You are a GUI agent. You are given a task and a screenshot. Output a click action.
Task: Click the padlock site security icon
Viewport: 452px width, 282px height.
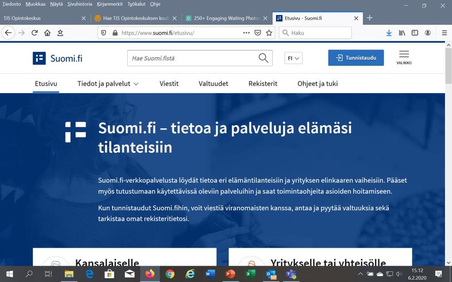(115, 33)
